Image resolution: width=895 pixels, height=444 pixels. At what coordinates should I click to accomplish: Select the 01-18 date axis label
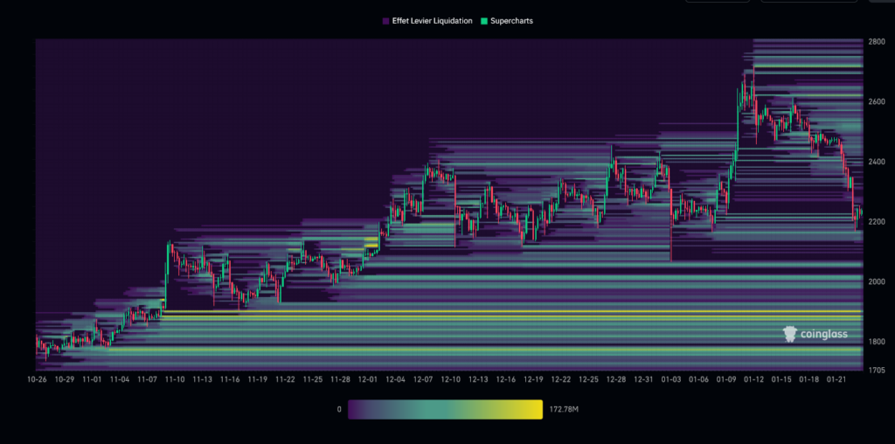809,379
